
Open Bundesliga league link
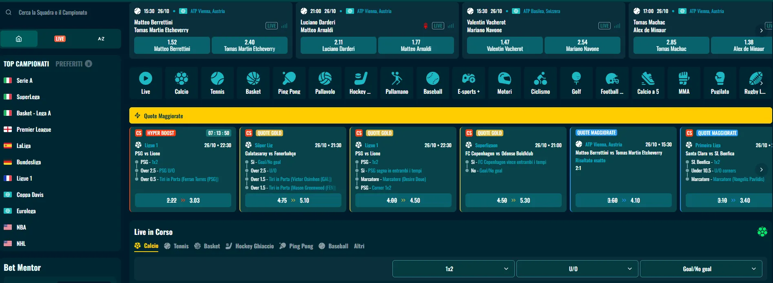[x=29, y=162]
